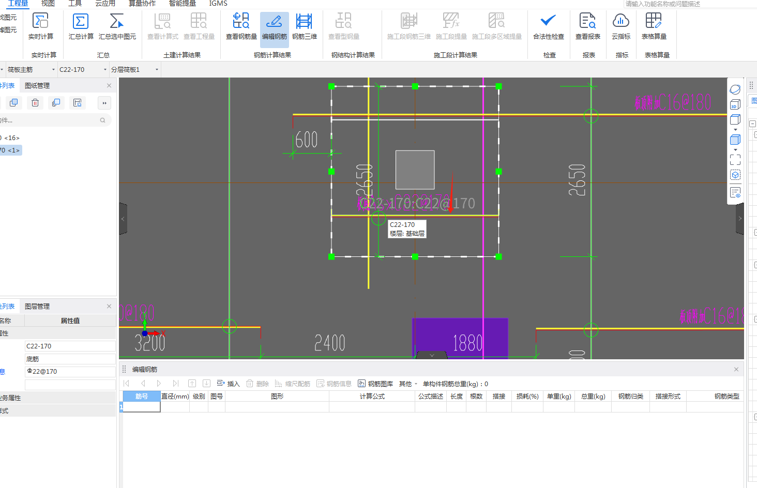The image size is (757, 488).
Task: Collapse the right panel handle on canvas
Action: click(740, 219)
